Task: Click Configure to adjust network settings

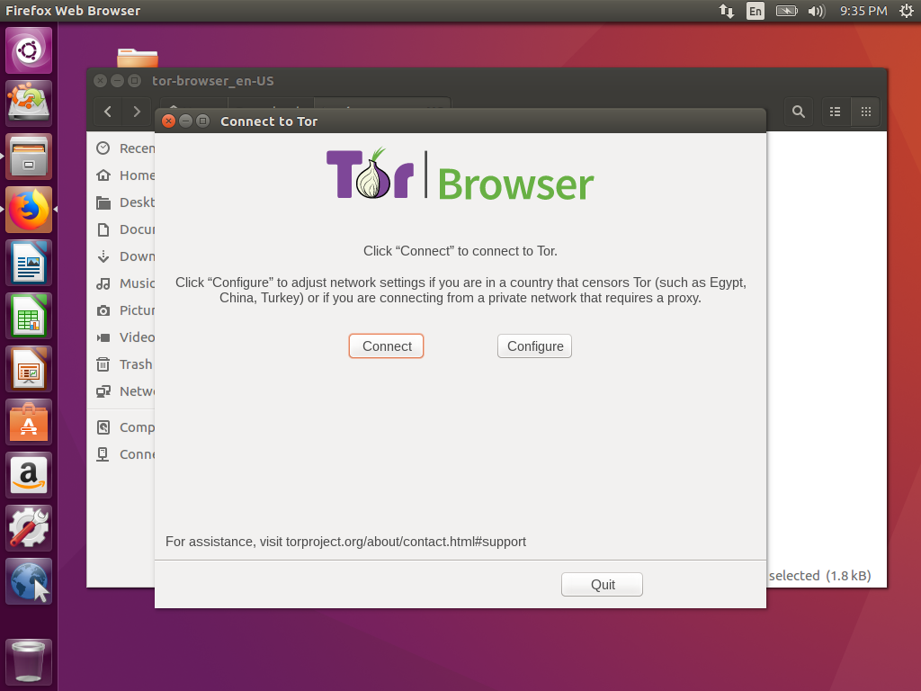Action: point(534,345)
